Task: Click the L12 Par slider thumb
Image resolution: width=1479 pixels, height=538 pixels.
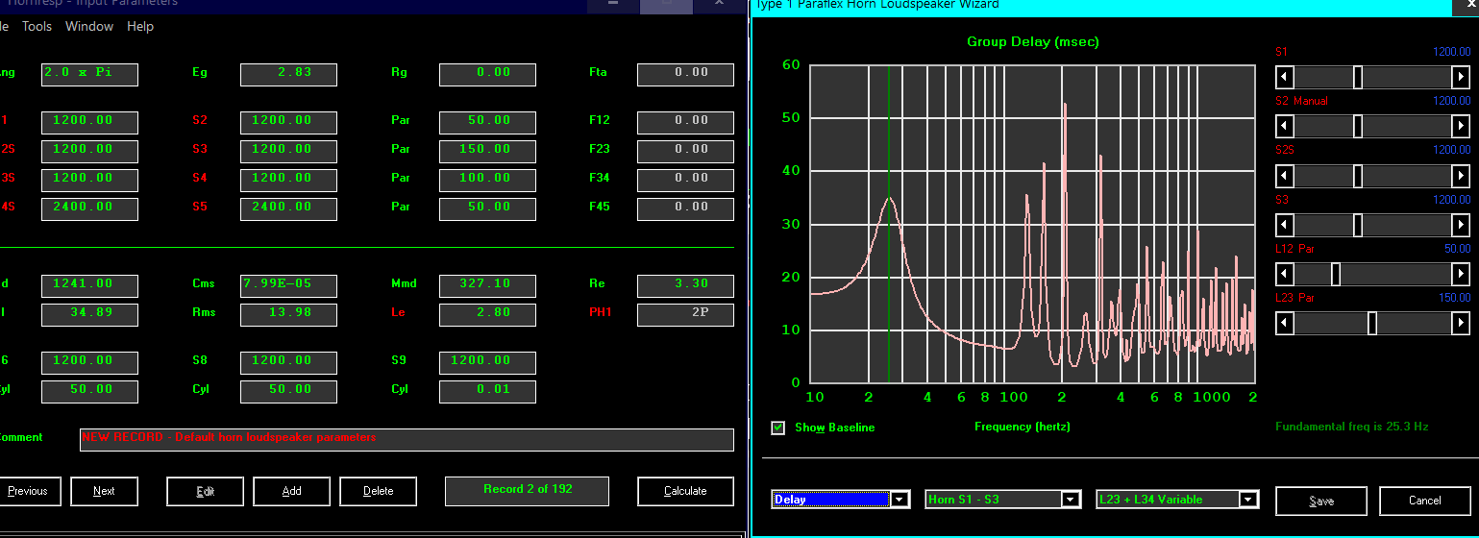Action: 1336,274
